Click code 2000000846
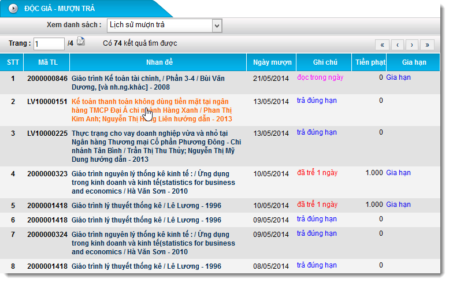Image resolution: width=449 pixels, height=282 pixels. pos(47,79)
